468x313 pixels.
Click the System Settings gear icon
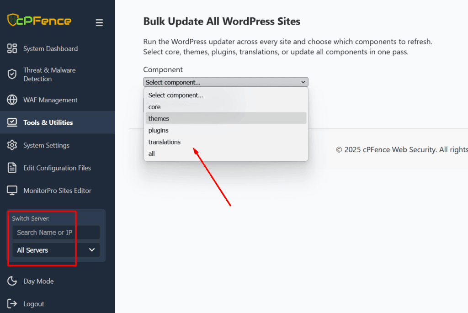pos(12,145)
